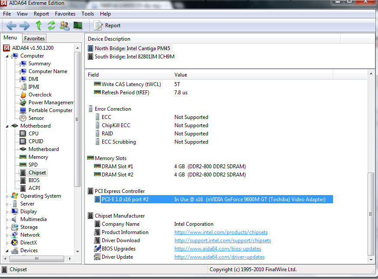Expand the DirectX node
The image size is (378, 279).
[7, 243]
